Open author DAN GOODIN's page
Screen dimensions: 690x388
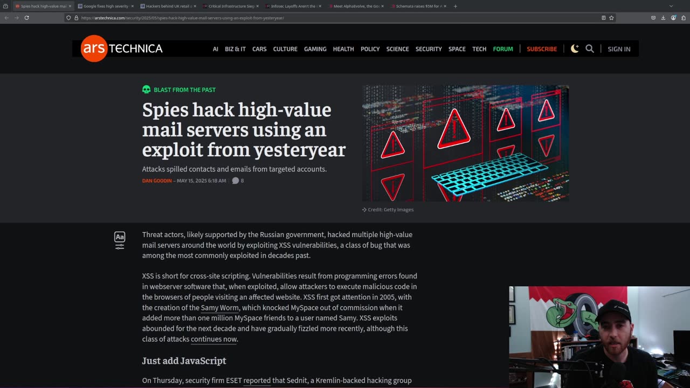tap(157, 181)
